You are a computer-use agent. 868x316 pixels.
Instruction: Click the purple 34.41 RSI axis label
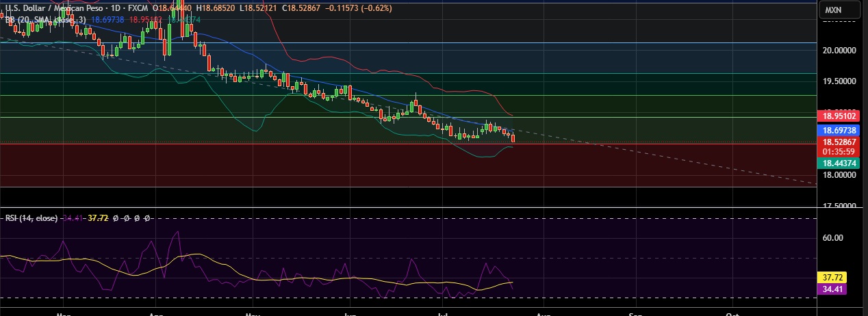point(833,289)
